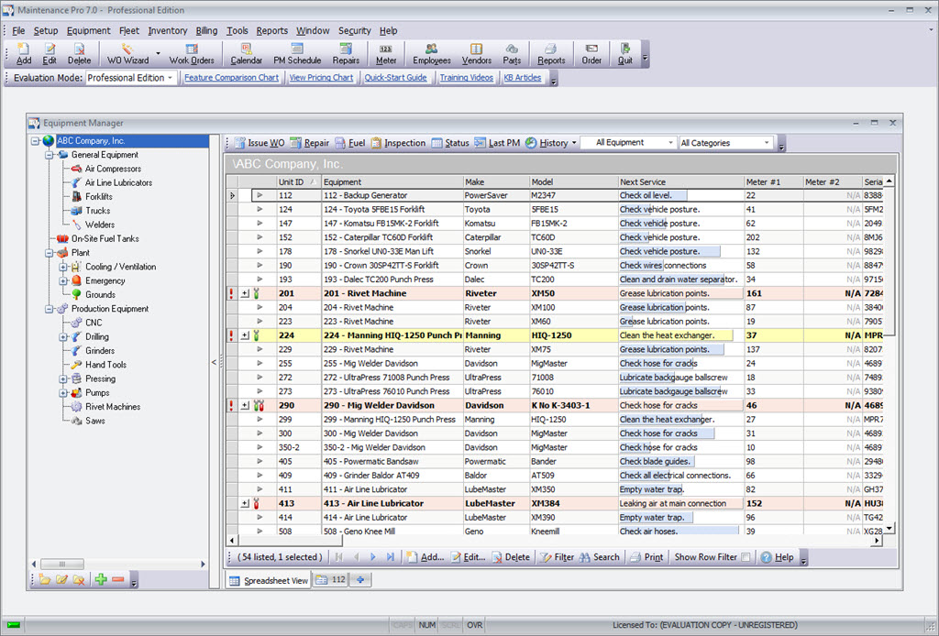Viewport: 939px width, 636px height.
Task: Click the green plus icon under tree
Action: 101,579
